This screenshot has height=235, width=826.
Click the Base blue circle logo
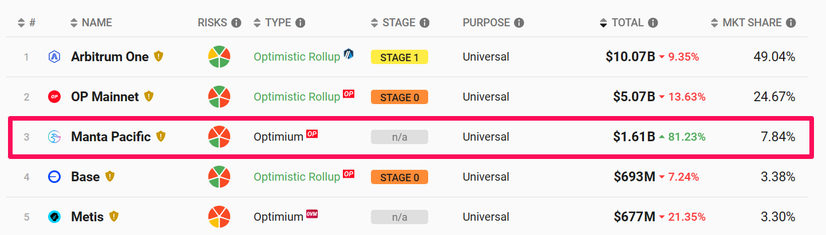(x=54, y=177)
